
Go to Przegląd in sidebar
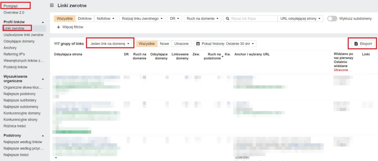(11, 6)
